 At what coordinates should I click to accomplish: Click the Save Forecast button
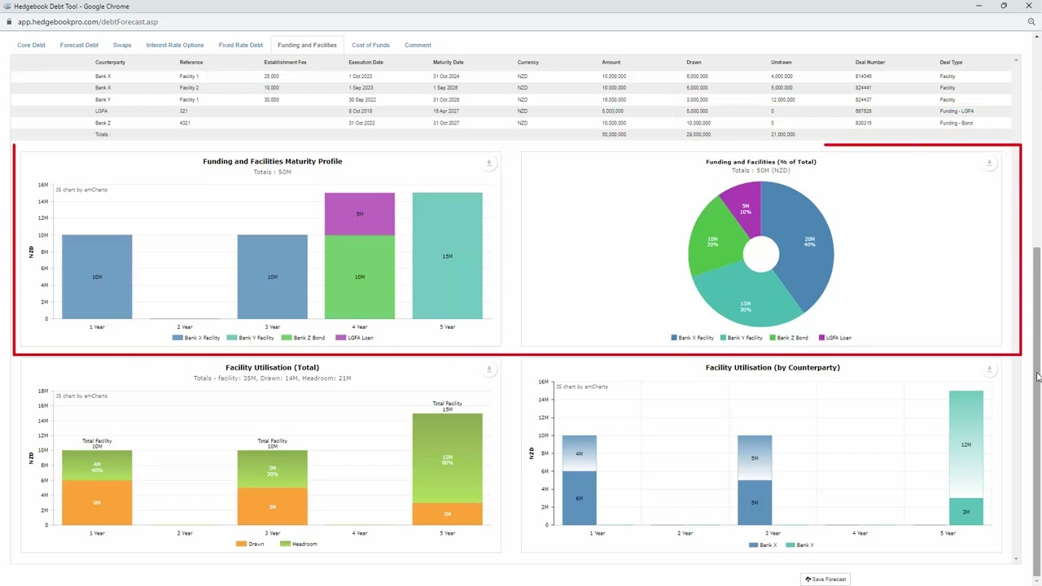click(826, 579)
